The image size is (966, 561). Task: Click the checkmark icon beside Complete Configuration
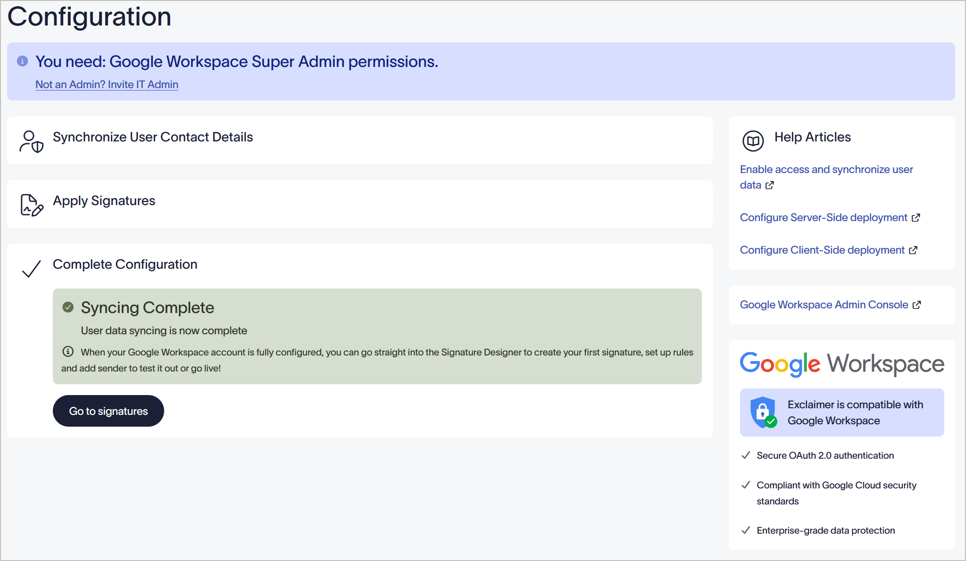click(32, 269)
